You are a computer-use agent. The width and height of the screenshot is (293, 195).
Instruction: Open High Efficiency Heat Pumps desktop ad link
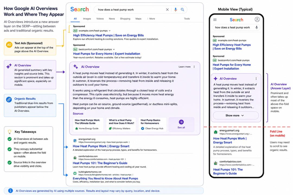pyautogui.click(x=108, y=35)
